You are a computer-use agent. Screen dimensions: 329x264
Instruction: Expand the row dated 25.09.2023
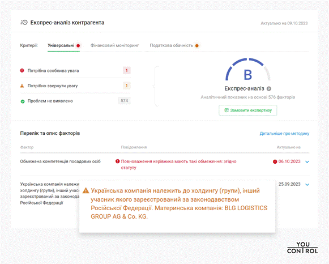(307, 185)
